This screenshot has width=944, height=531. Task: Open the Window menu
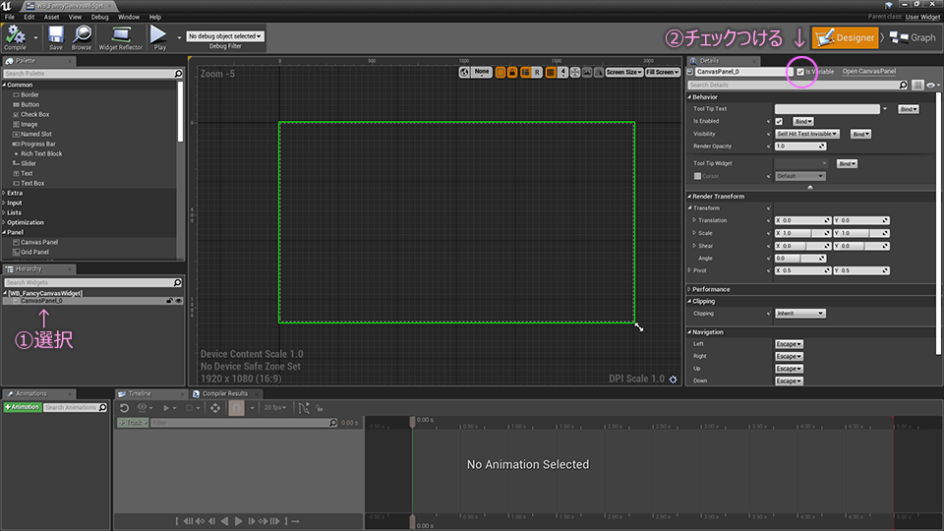point(128,18)
